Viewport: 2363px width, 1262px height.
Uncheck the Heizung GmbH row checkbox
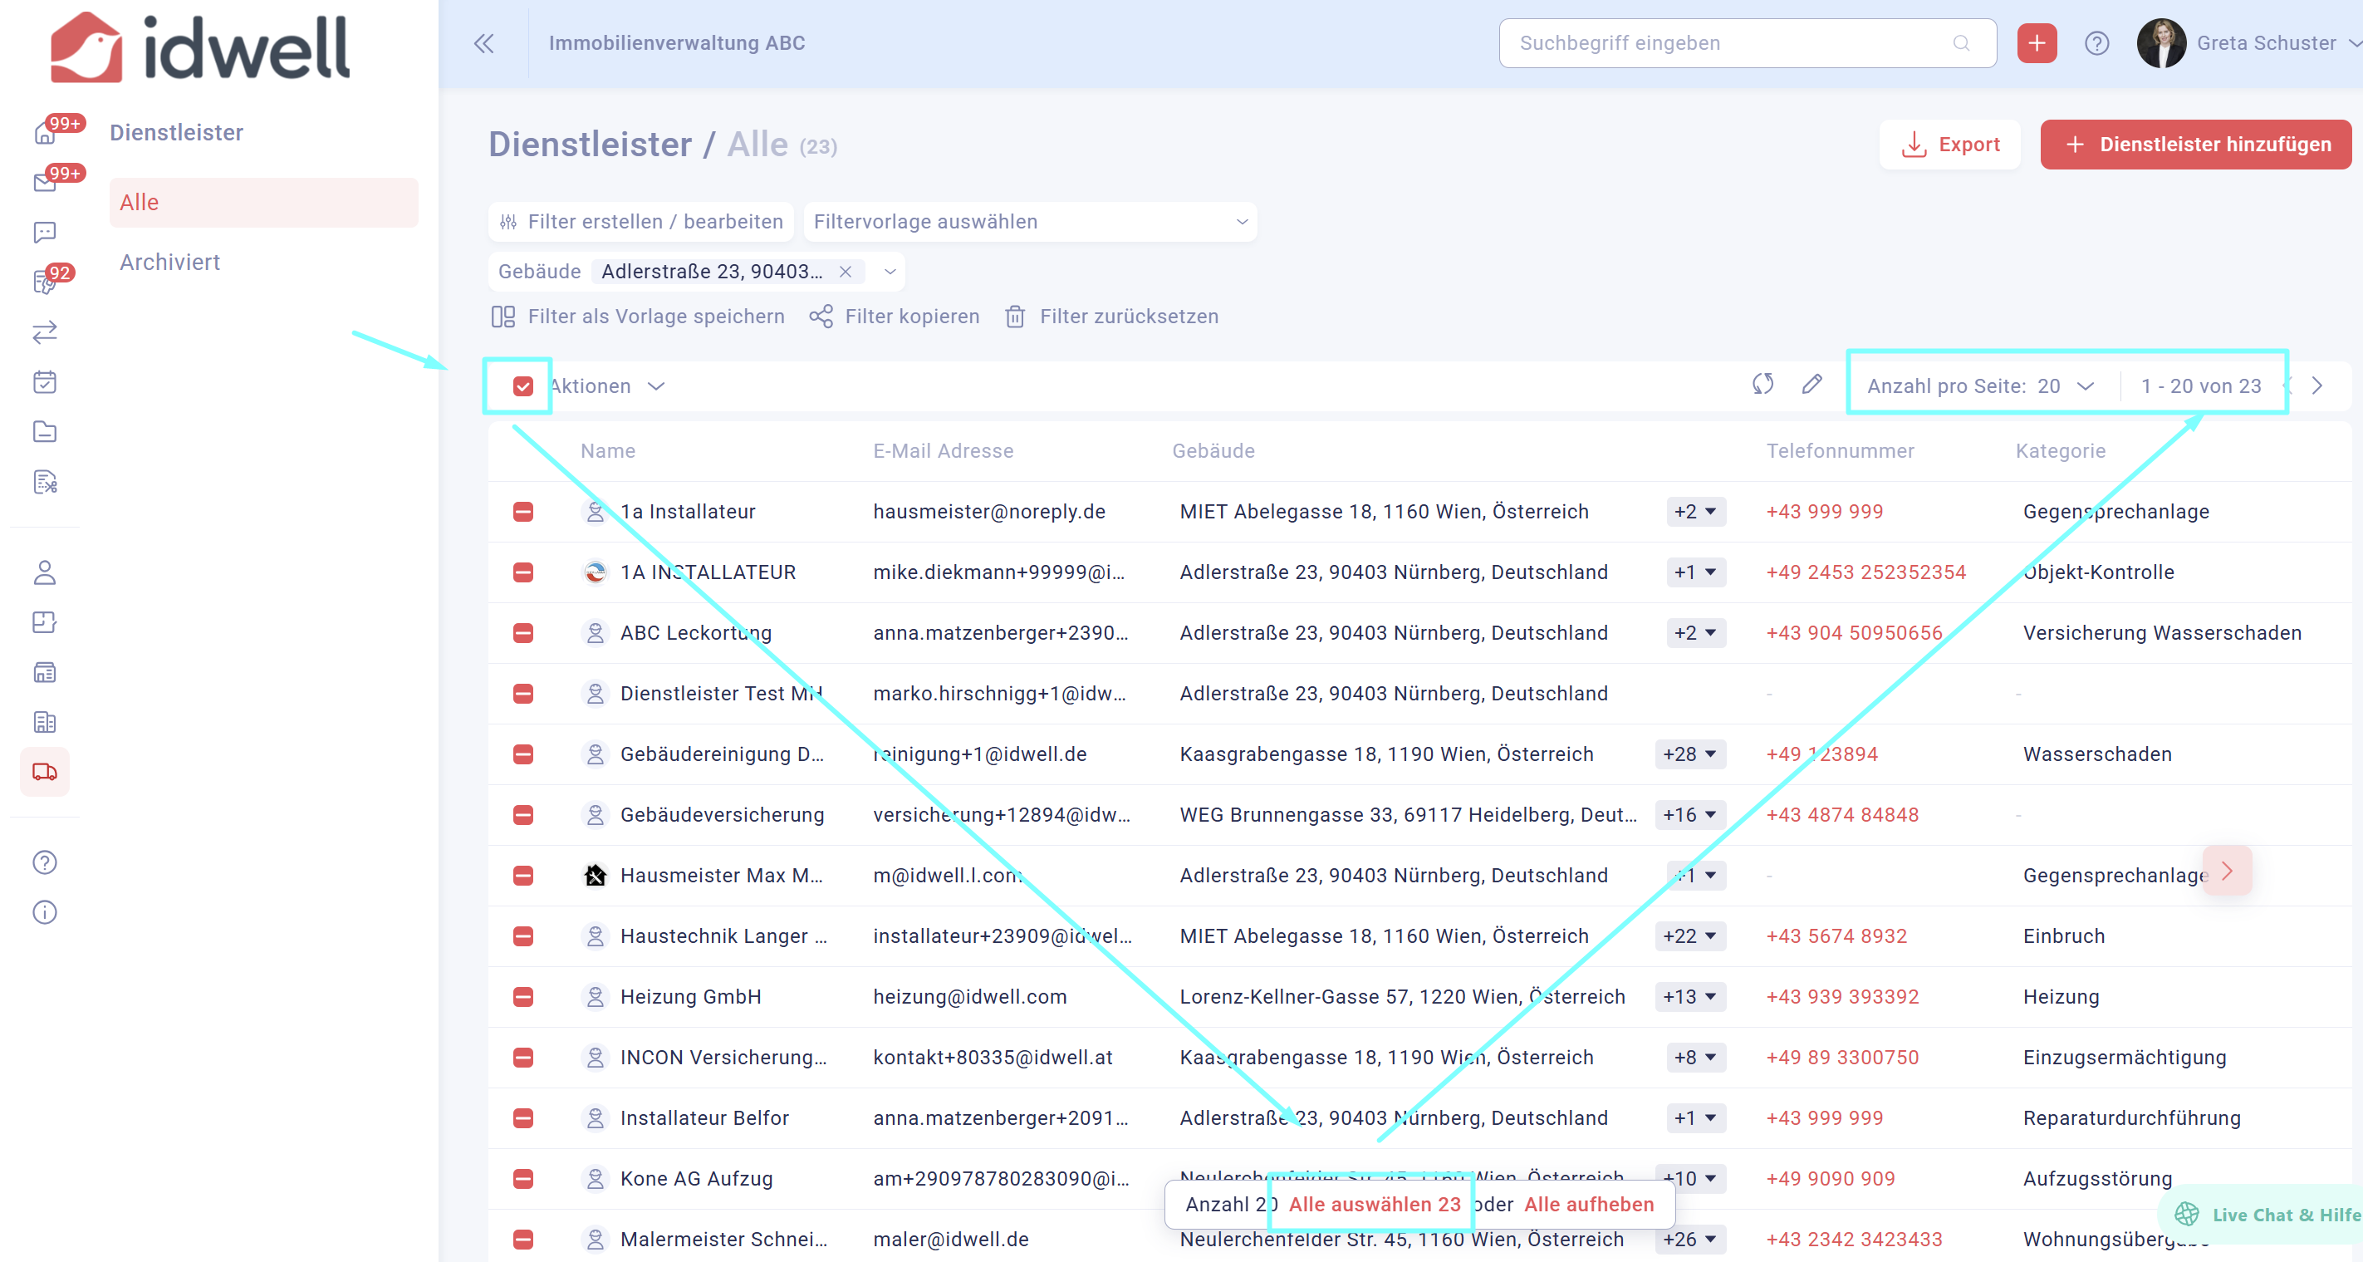pos(523,997)
